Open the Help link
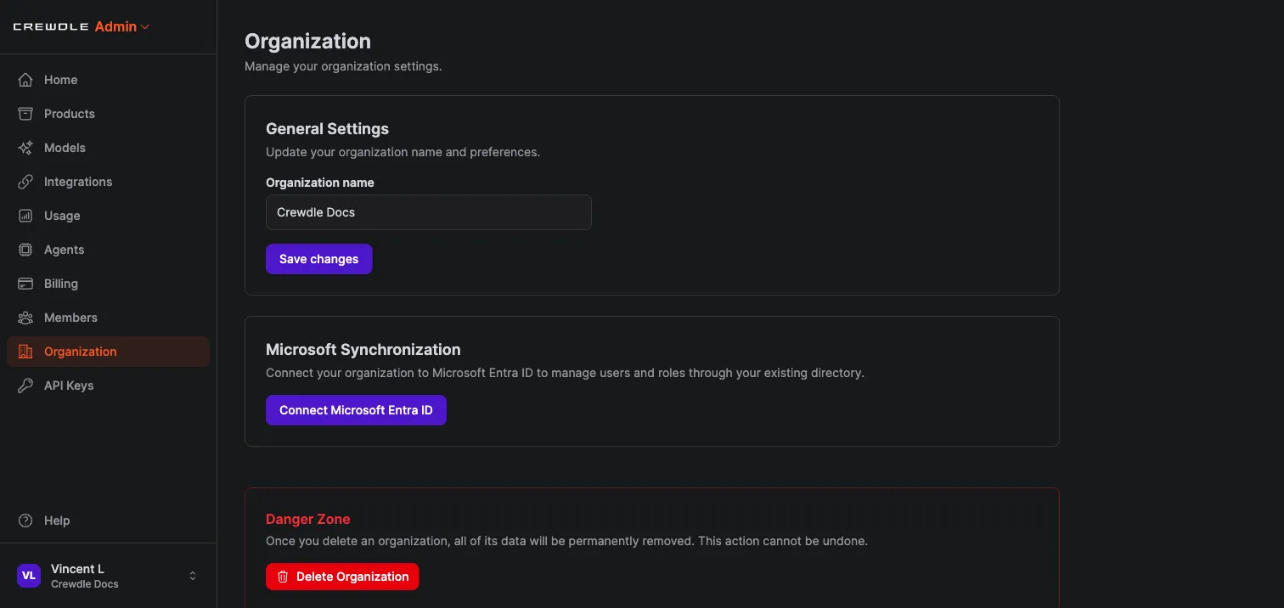Image resolution: width=1284 pixels, height=608 pixels. [108, 521]
